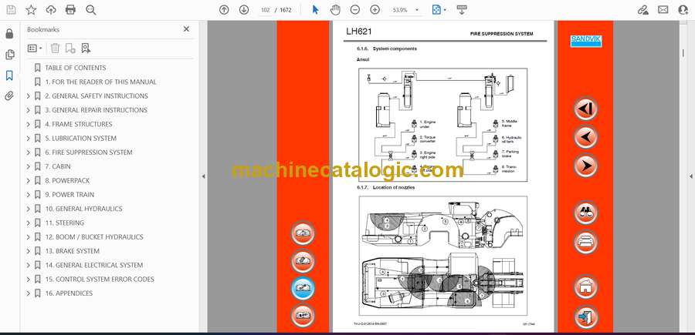Viewport: 695px width, 335px height.
Task: Collapse the left navigation pane arrow
Action: click(x=203, y=176)
